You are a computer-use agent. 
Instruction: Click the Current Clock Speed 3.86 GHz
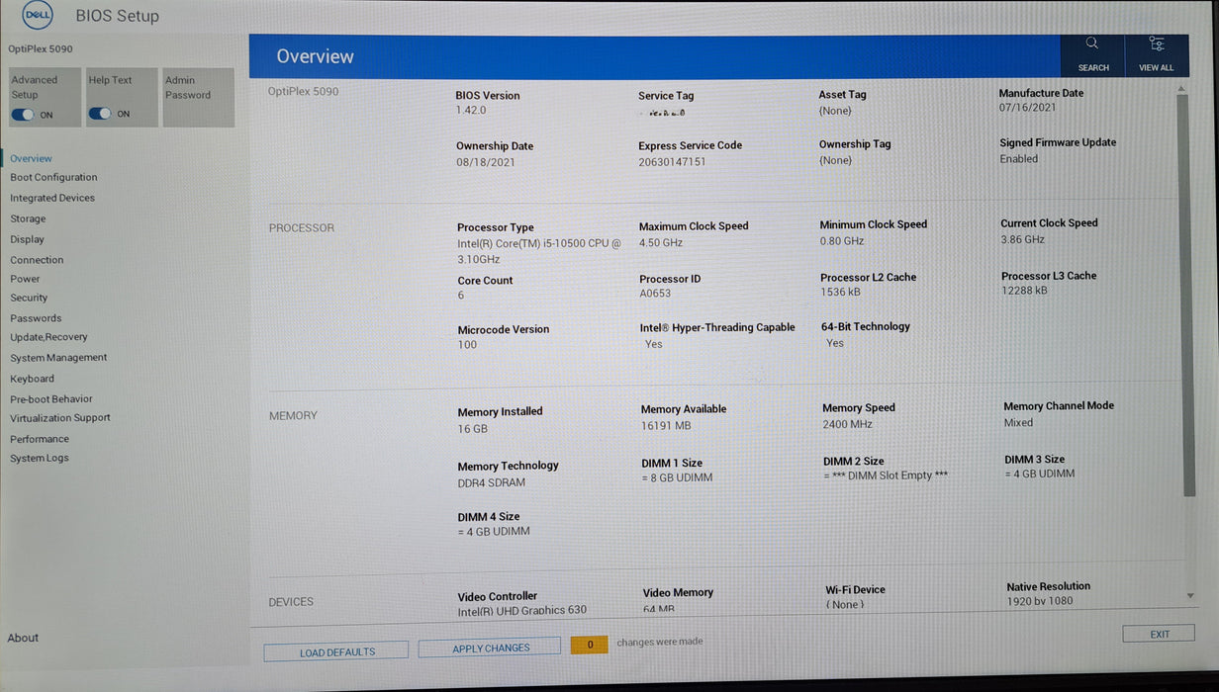1023,239
